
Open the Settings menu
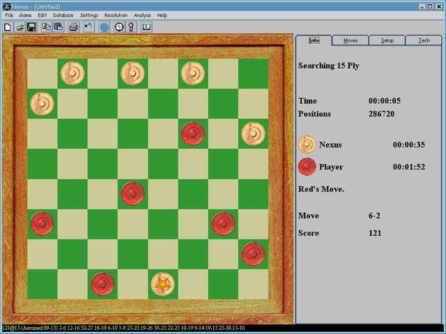(89, 15)
